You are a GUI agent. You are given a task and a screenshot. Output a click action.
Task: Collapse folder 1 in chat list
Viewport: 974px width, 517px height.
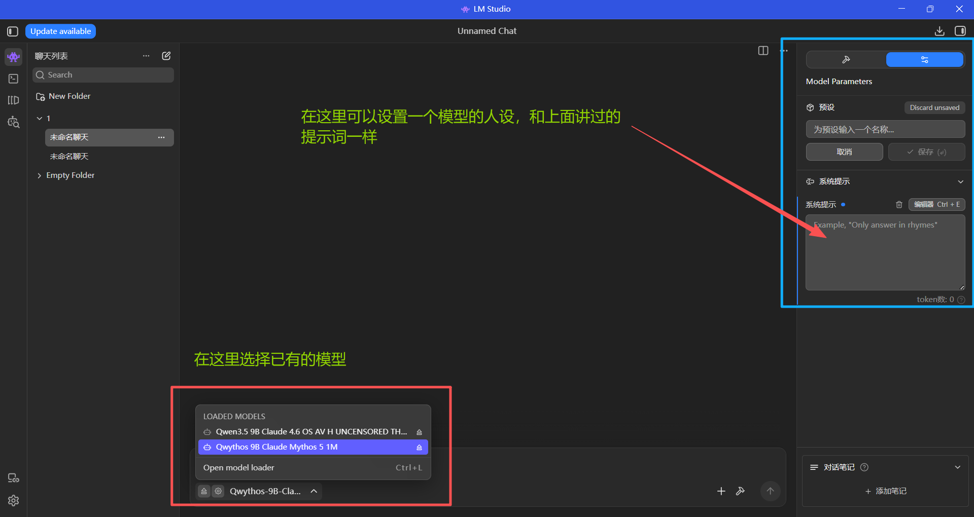click(x=40, y=119)
